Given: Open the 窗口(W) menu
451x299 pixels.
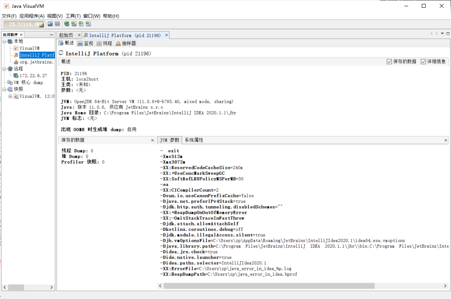Looking at the screenshot, I should (92, 16).
